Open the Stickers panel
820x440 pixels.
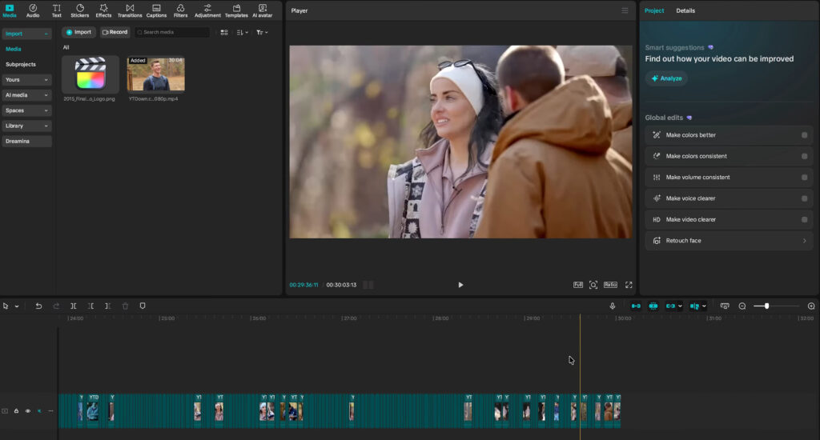[x=79, y=10]
